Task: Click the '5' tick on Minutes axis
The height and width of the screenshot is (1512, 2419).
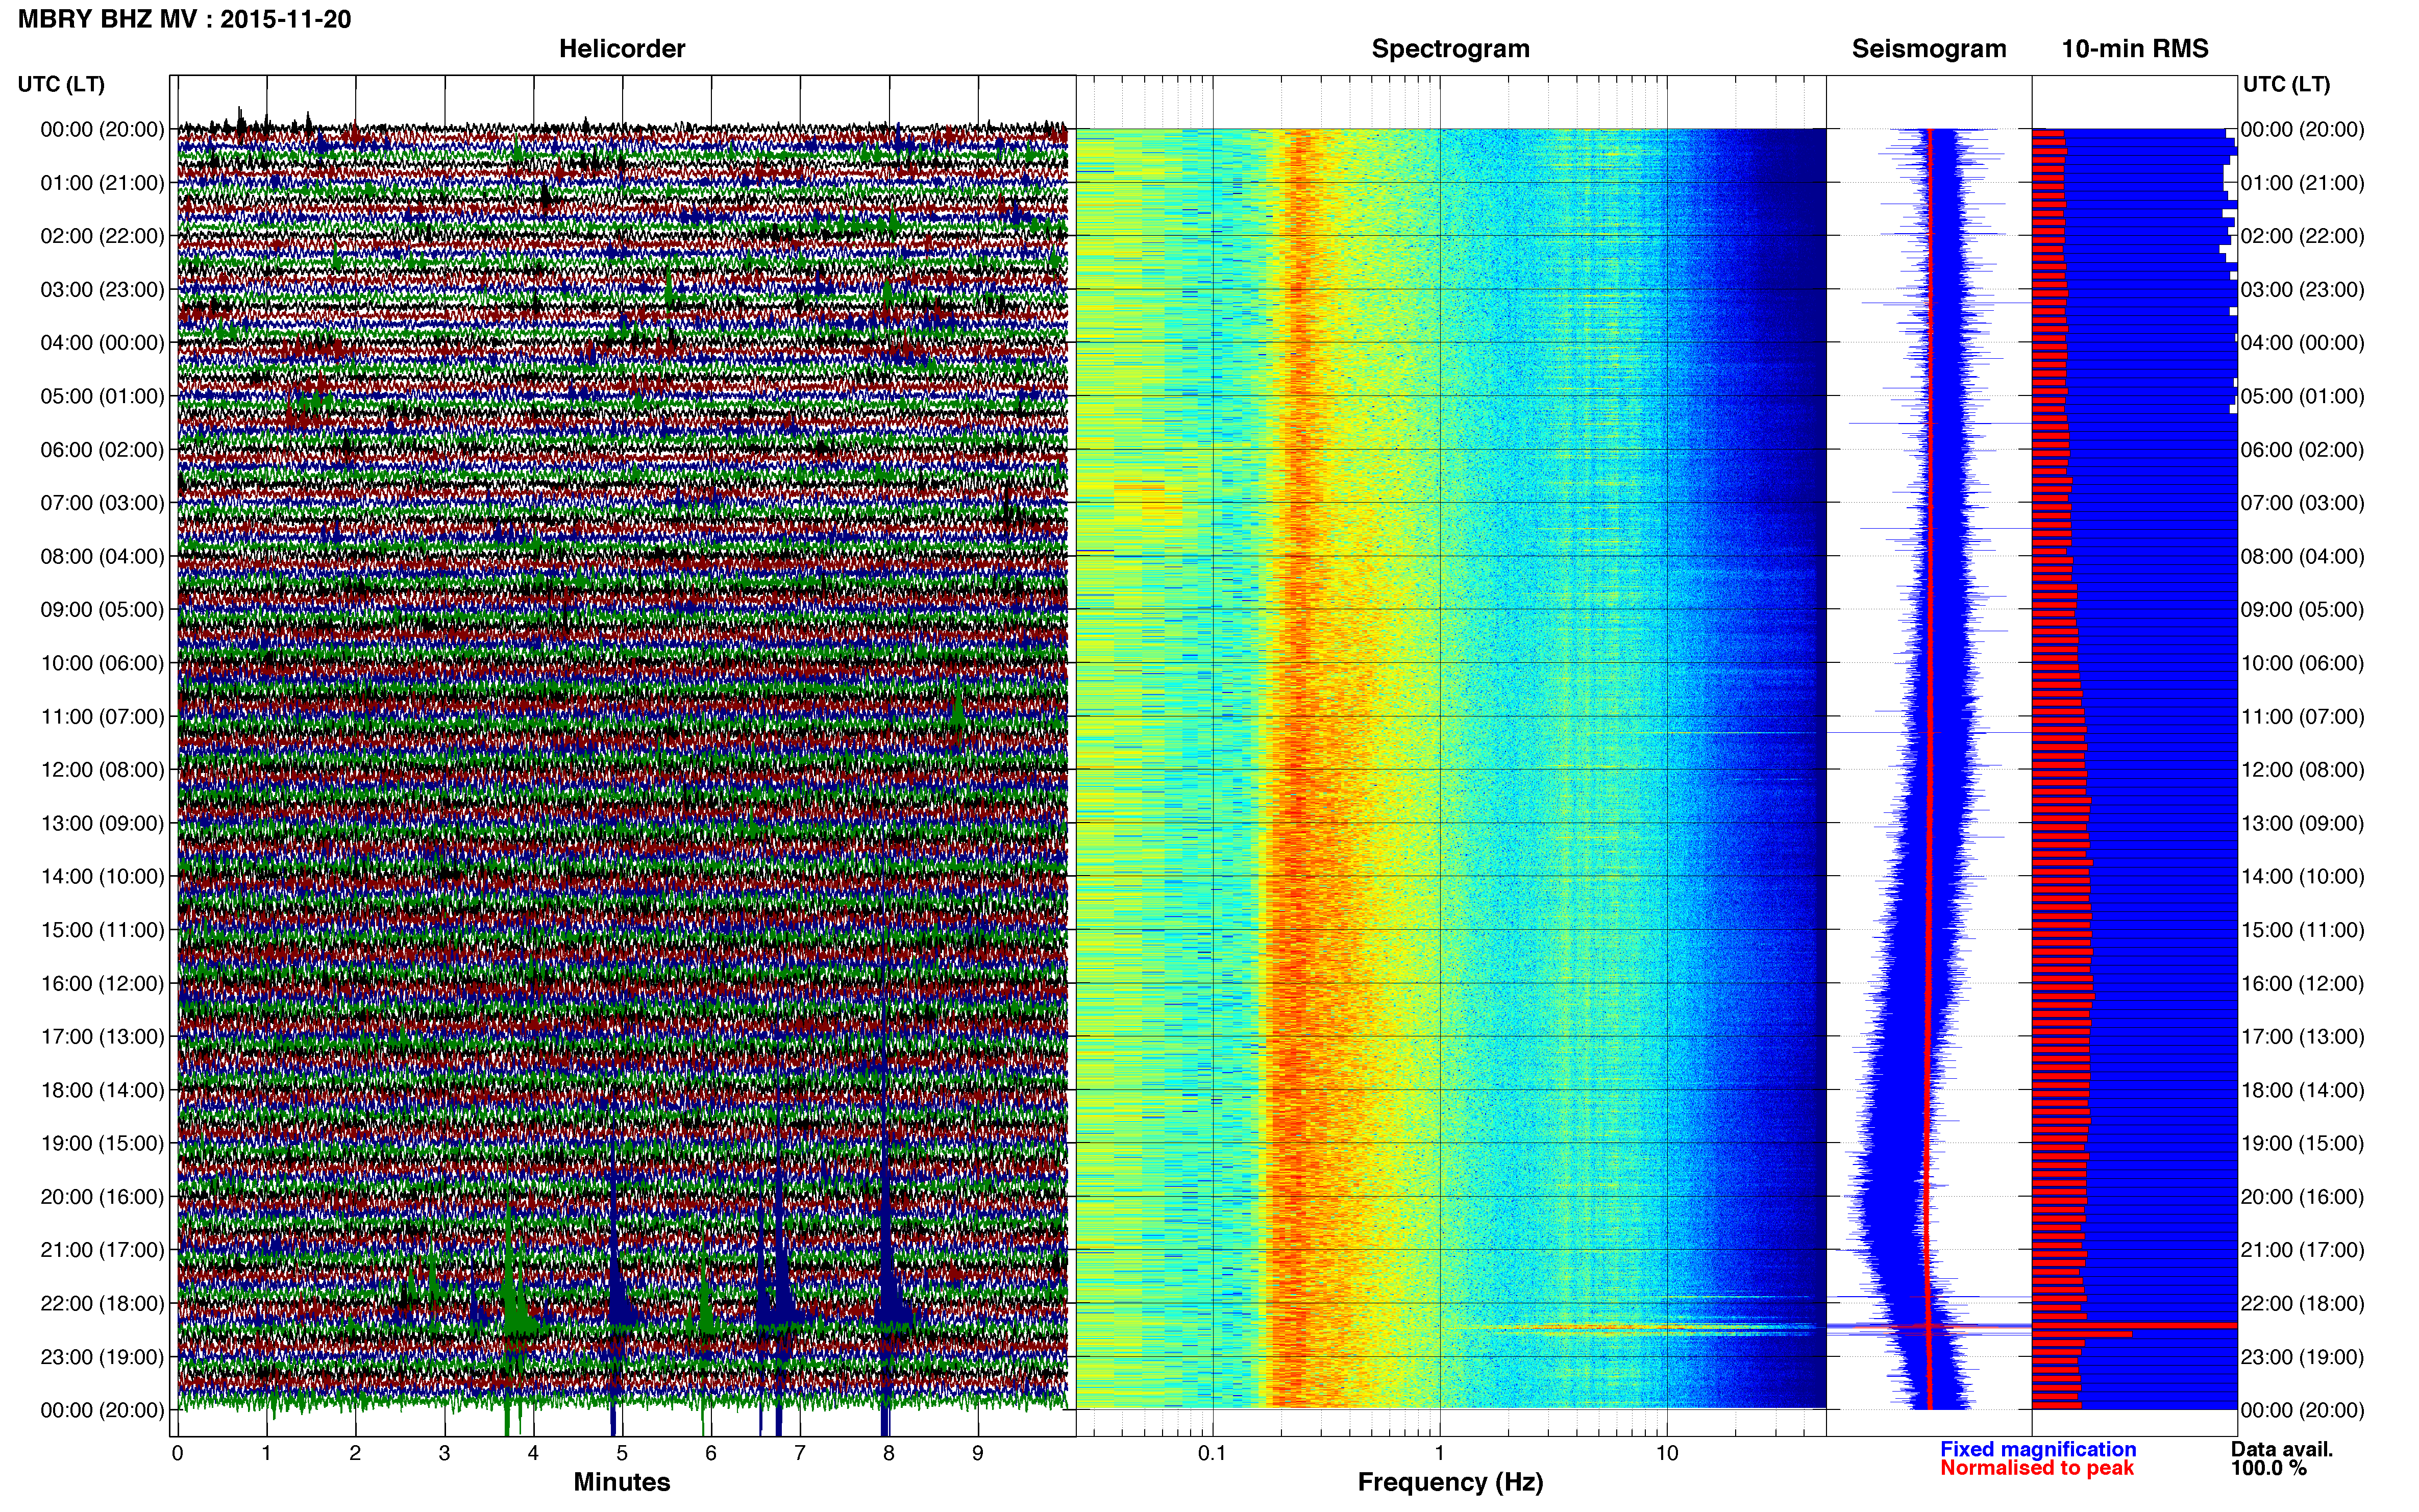Action: tap(622, 1454)
